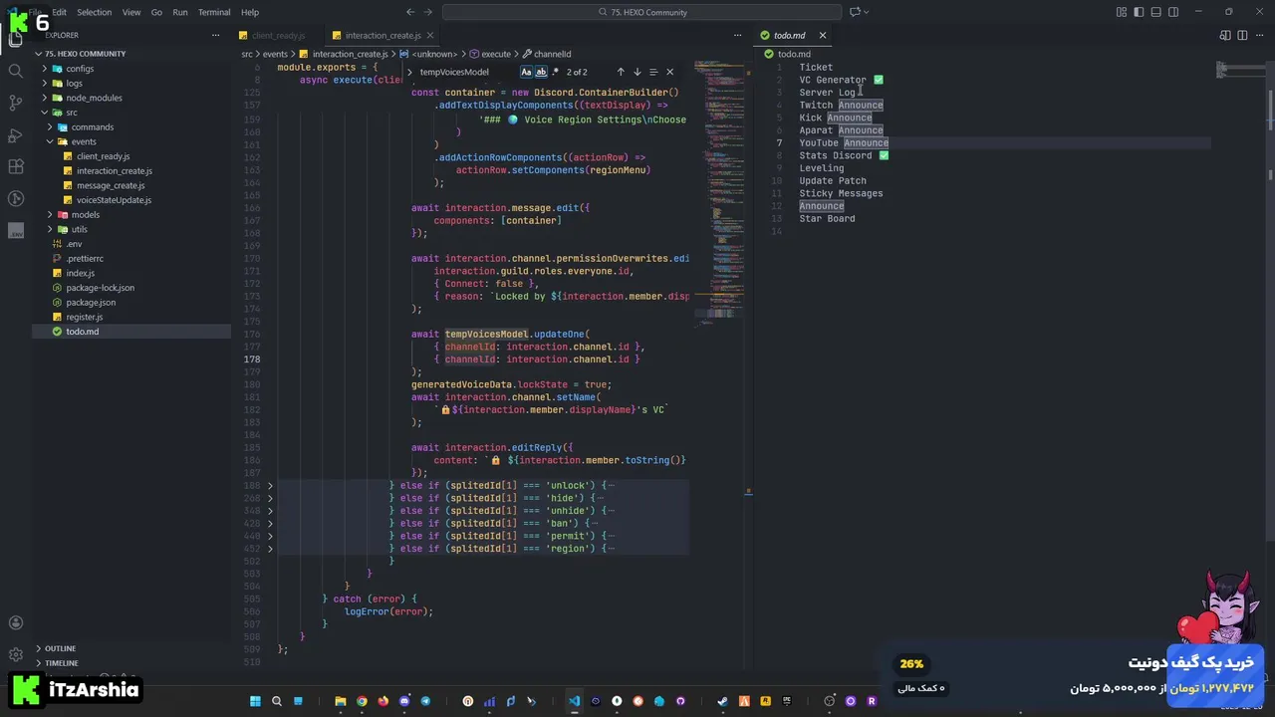The image size is (1275, 717).
Task: Open message_create.js in Explorer
Action: pos(111,185)
